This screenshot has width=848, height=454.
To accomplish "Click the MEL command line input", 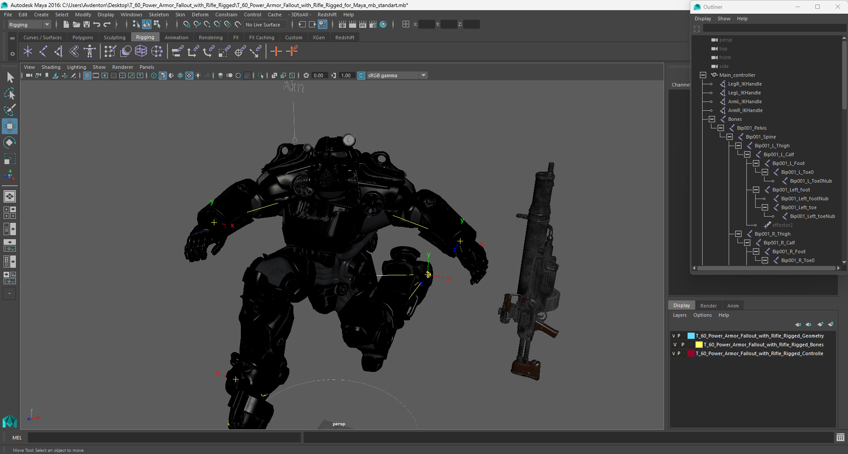I will [x=164, y=438].
